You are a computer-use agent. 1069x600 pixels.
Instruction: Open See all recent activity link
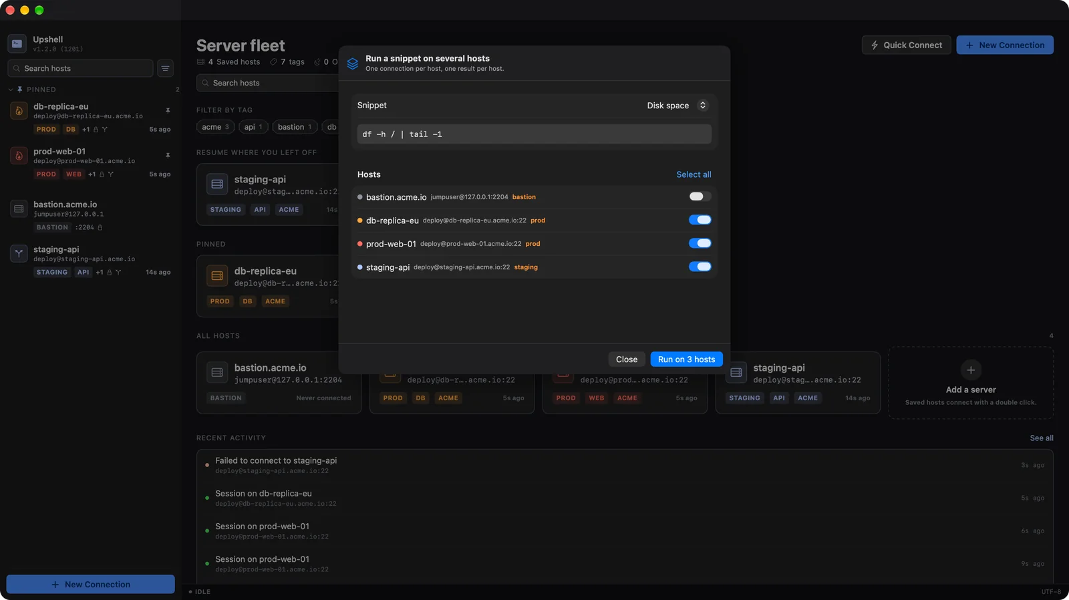1042,438
